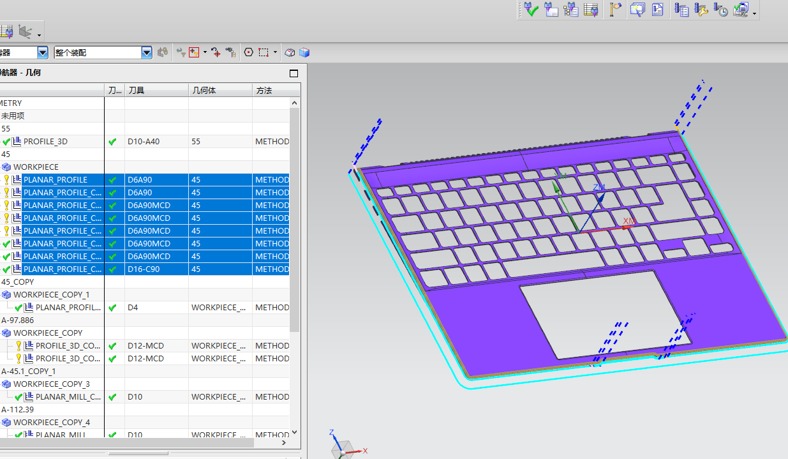This screenshot has width=788, height=459.
Task: Open the left filter dropdown arrow ending in 器
Action: [x=43, y=52]
